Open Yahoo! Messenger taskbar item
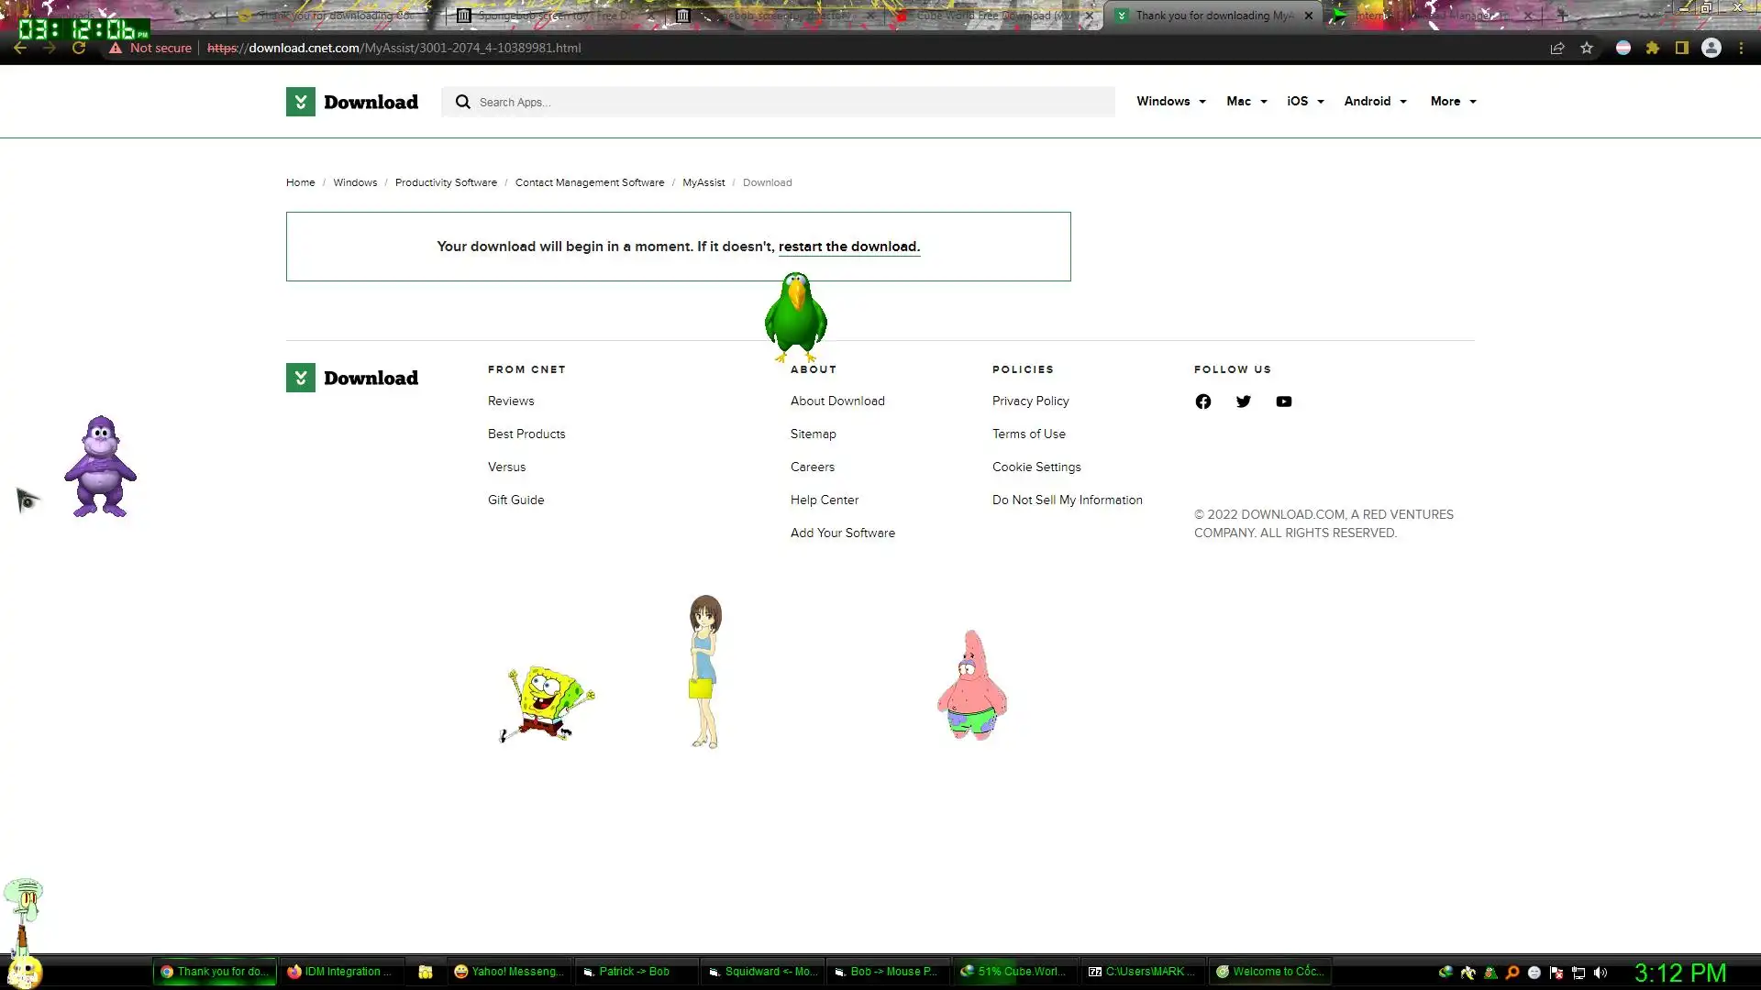Image resolution: width=1761 pixels, height=990 pixels. coord(509,972)
